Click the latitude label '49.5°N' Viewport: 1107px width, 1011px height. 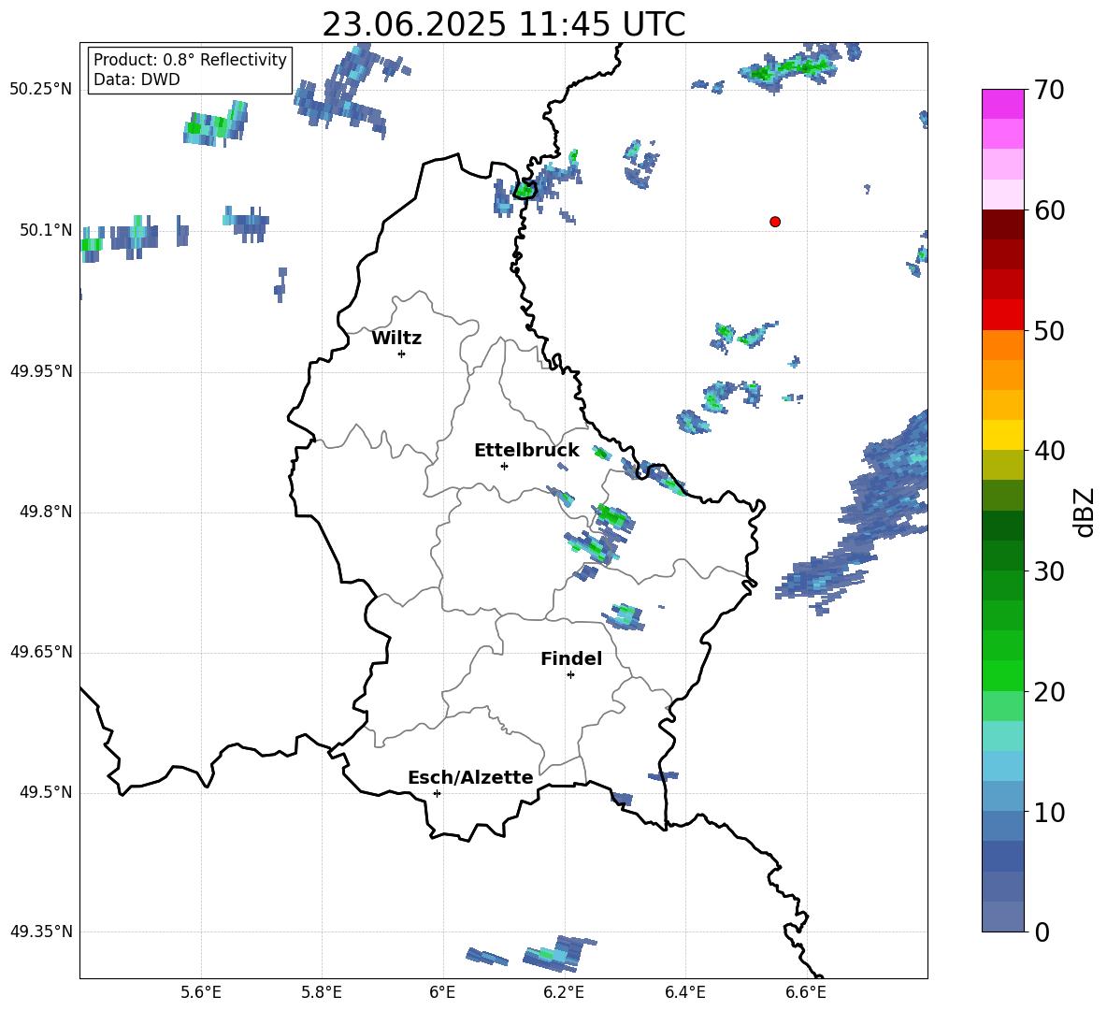(45, 792)
